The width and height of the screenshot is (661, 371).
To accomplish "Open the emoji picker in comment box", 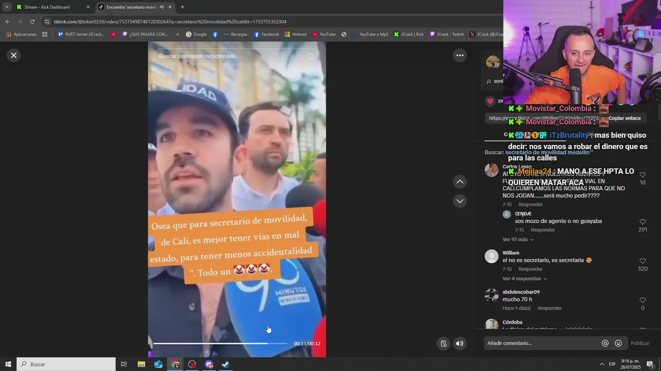I will pyautogui.click(x=618, y=343).
